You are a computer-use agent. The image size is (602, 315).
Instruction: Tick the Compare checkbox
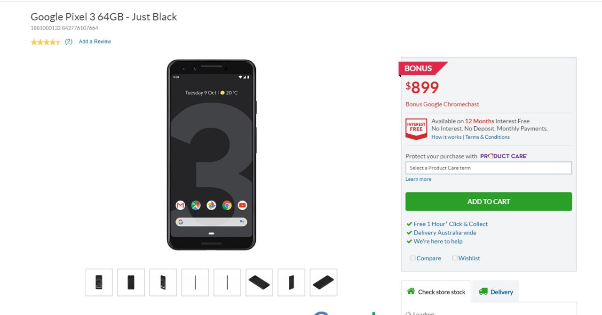(413, 258)
